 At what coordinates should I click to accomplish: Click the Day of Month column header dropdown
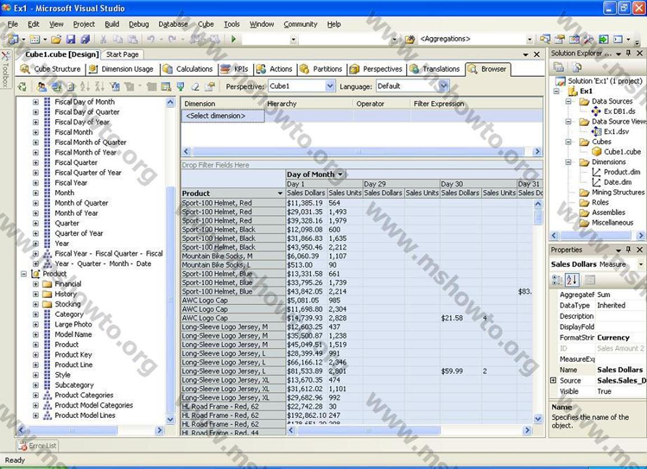point(339,175)
